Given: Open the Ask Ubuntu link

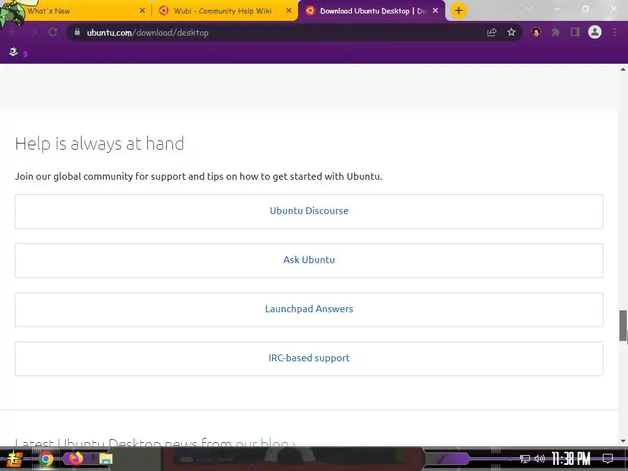Looking at the screenshot, I should click(x=309, y=260).
